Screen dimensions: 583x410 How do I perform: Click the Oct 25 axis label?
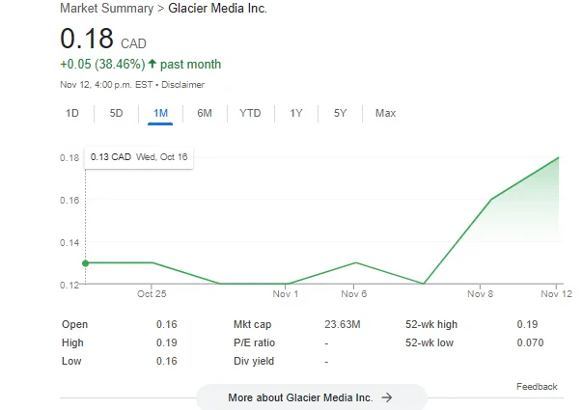click(x=152, y=294)
